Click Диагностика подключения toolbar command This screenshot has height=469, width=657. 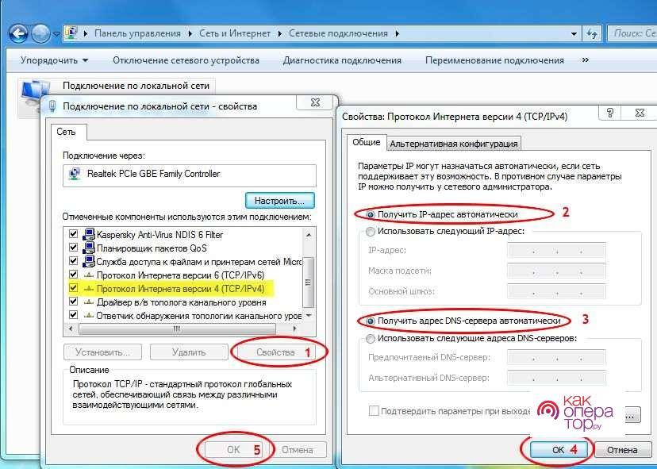click(342, 60)
